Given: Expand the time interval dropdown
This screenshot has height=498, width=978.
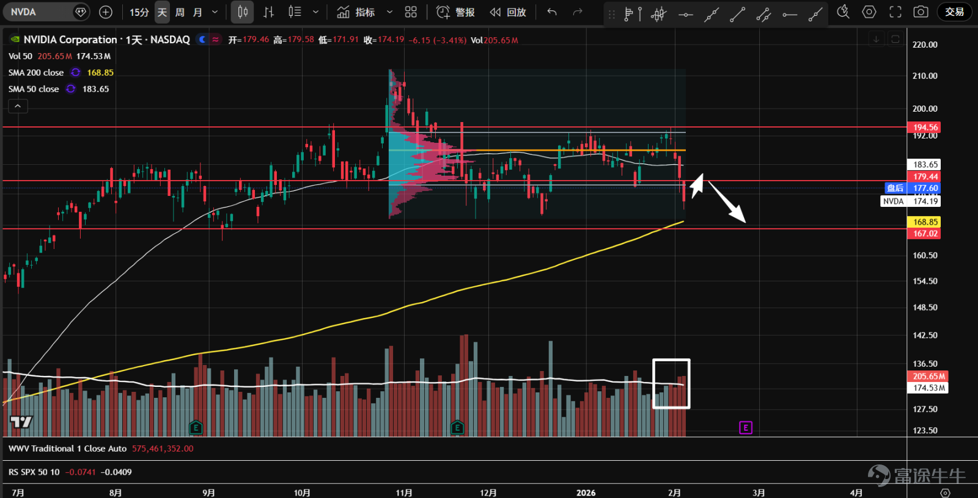Looking at the screenshot, I should 215,12.
